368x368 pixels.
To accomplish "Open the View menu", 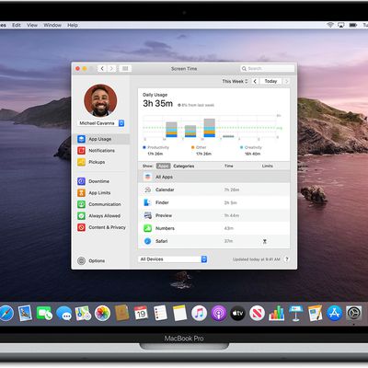I will click(x=32, y=25).
